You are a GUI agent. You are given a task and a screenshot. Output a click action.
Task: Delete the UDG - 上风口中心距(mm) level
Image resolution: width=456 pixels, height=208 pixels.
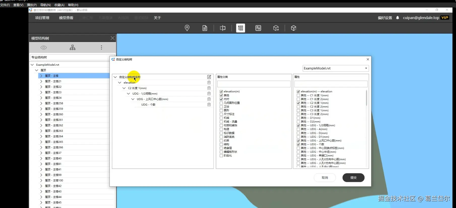pos(209,99)
